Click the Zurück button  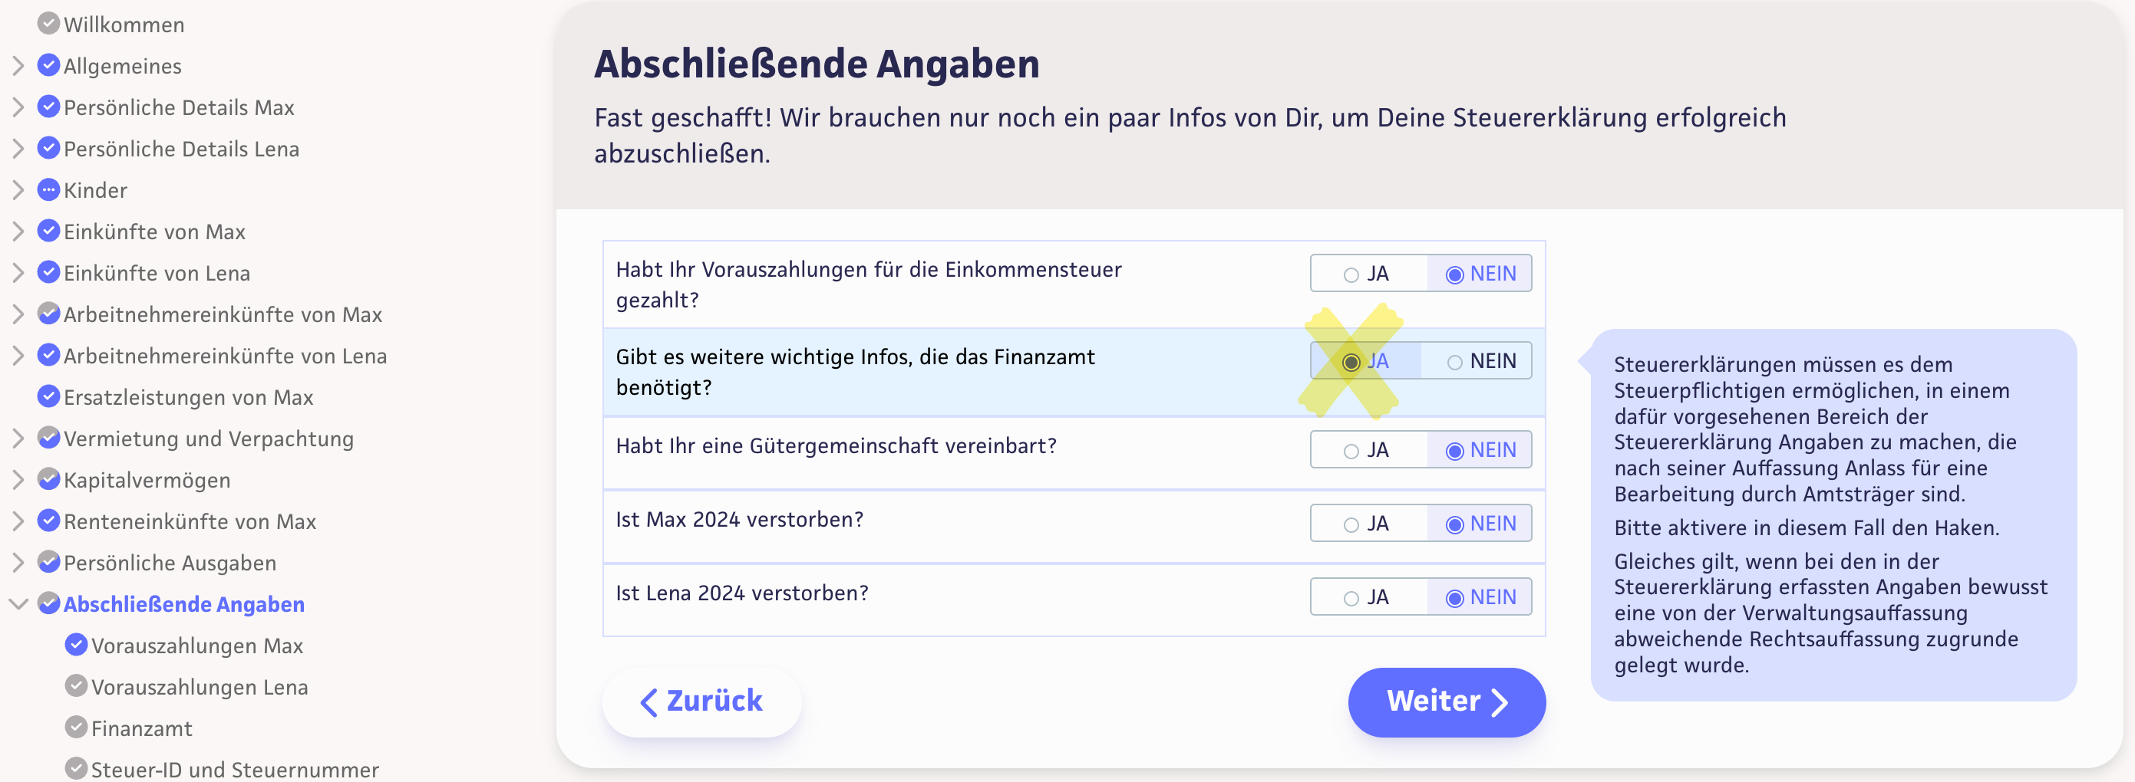click(x=701, y=701)
